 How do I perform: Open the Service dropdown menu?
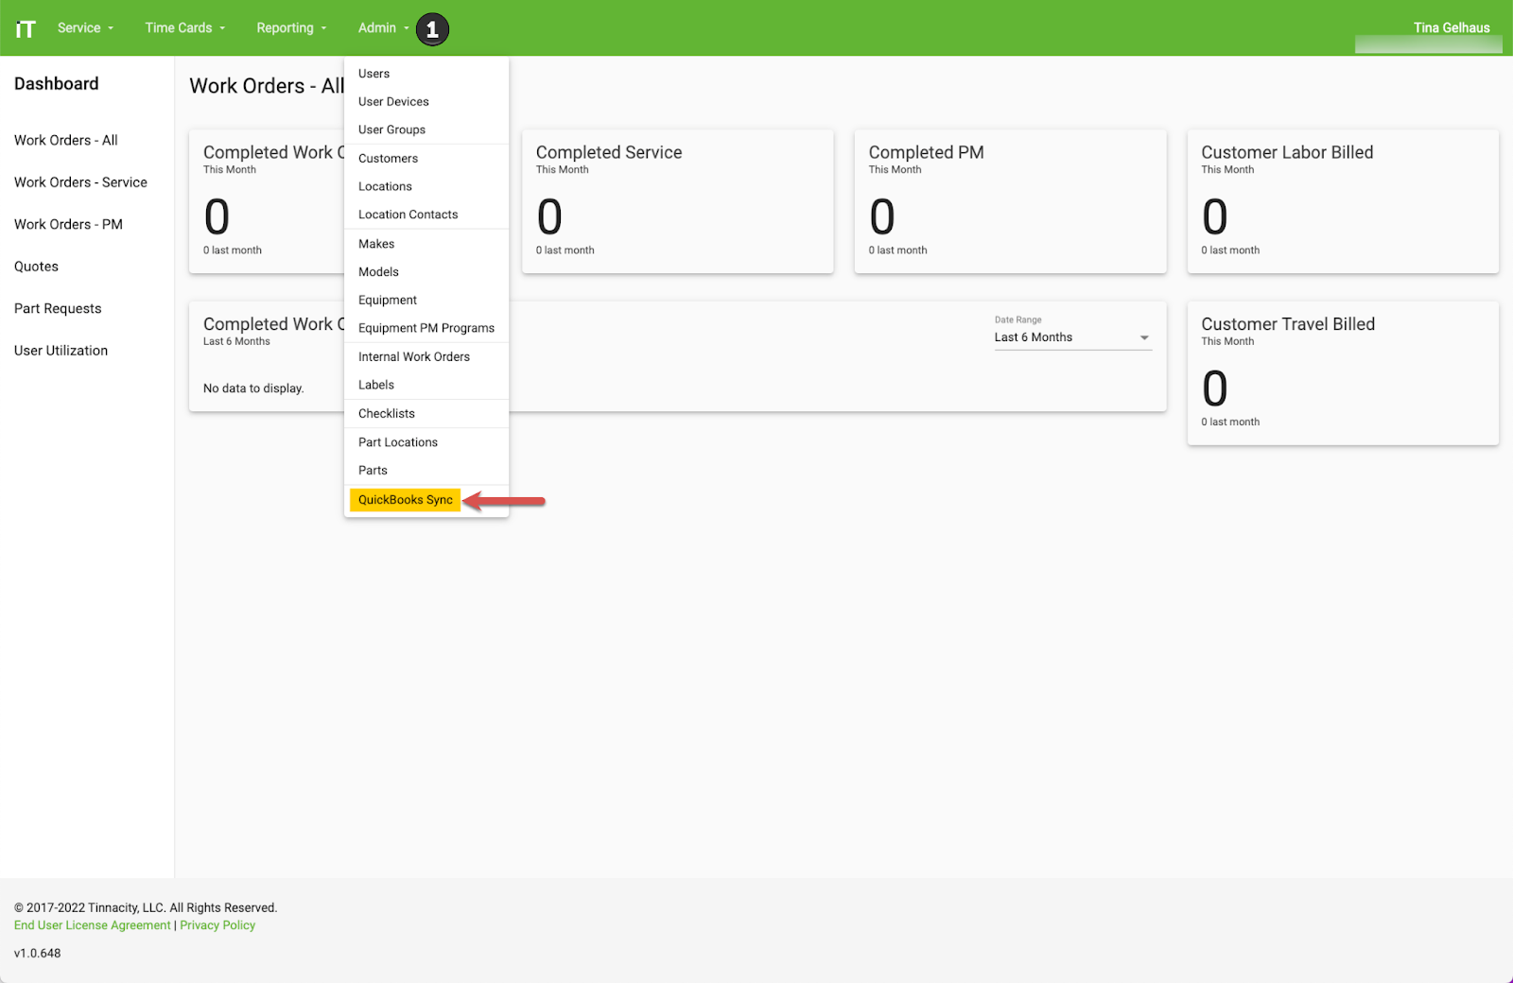pyautogui.click(x=85, y=27)
